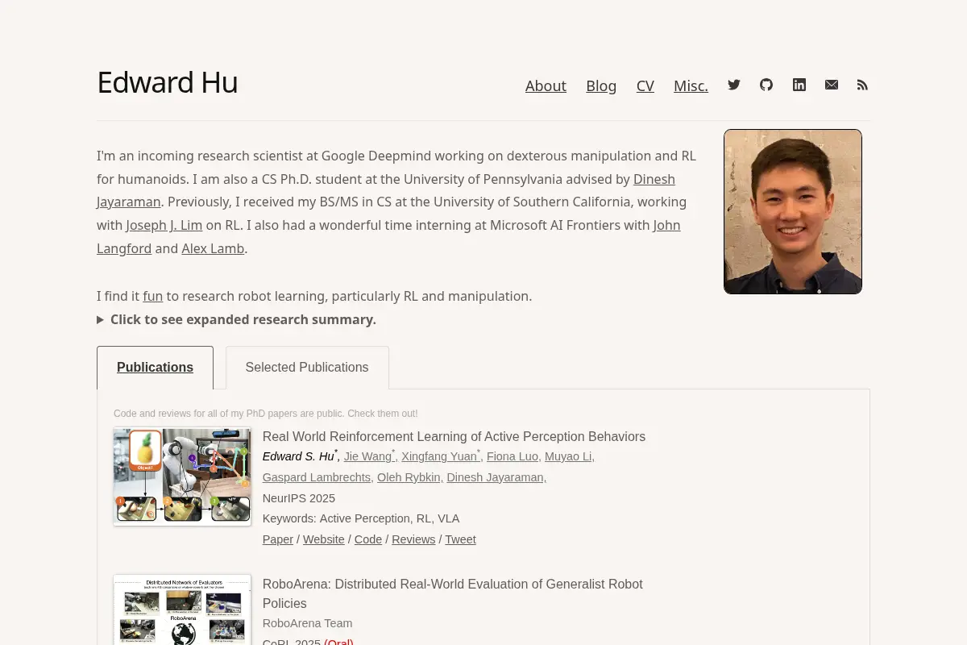Open Muyao Li's author link
This screenshot has height=645, width=967.
pos(568,456)
